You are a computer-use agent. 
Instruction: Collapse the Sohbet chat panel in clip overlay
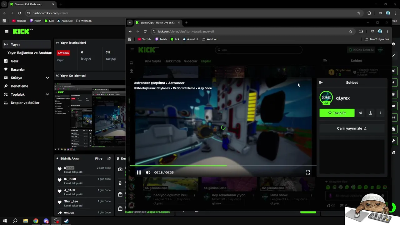tap(321, 82)
